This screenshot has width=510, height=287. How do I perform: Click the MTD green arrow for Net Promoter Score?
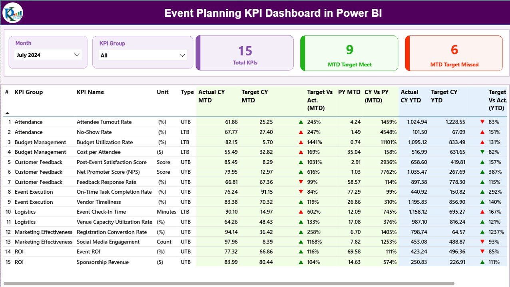[301, 172]
